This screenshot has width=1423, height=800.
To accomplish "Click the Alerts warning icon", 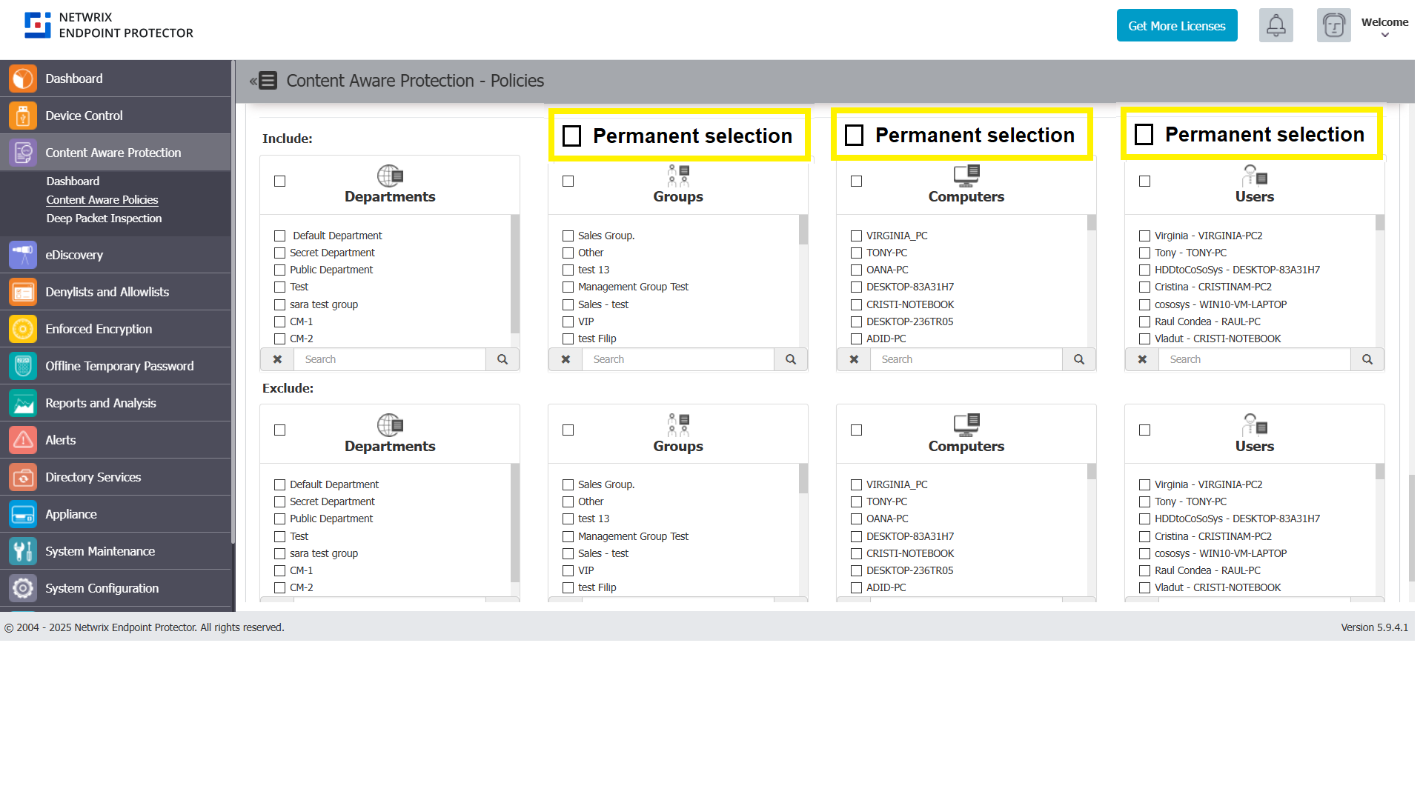I will [x=23, y=440].
